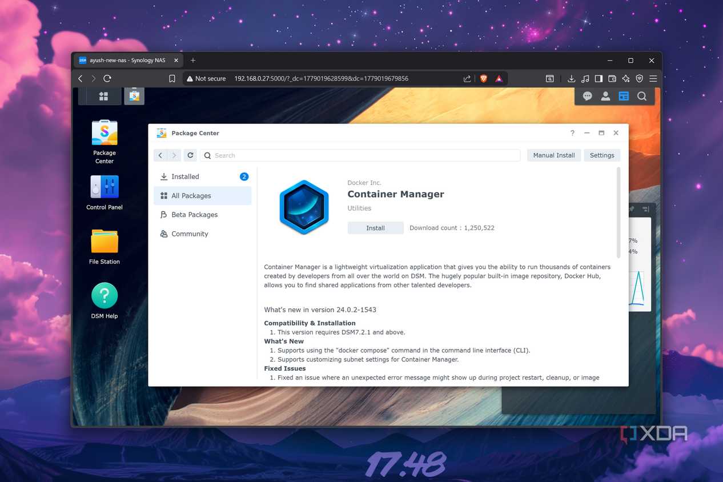
Task: Open the DSM Help desktop icon
Action: pyautogui.click(x=105, y=301)
